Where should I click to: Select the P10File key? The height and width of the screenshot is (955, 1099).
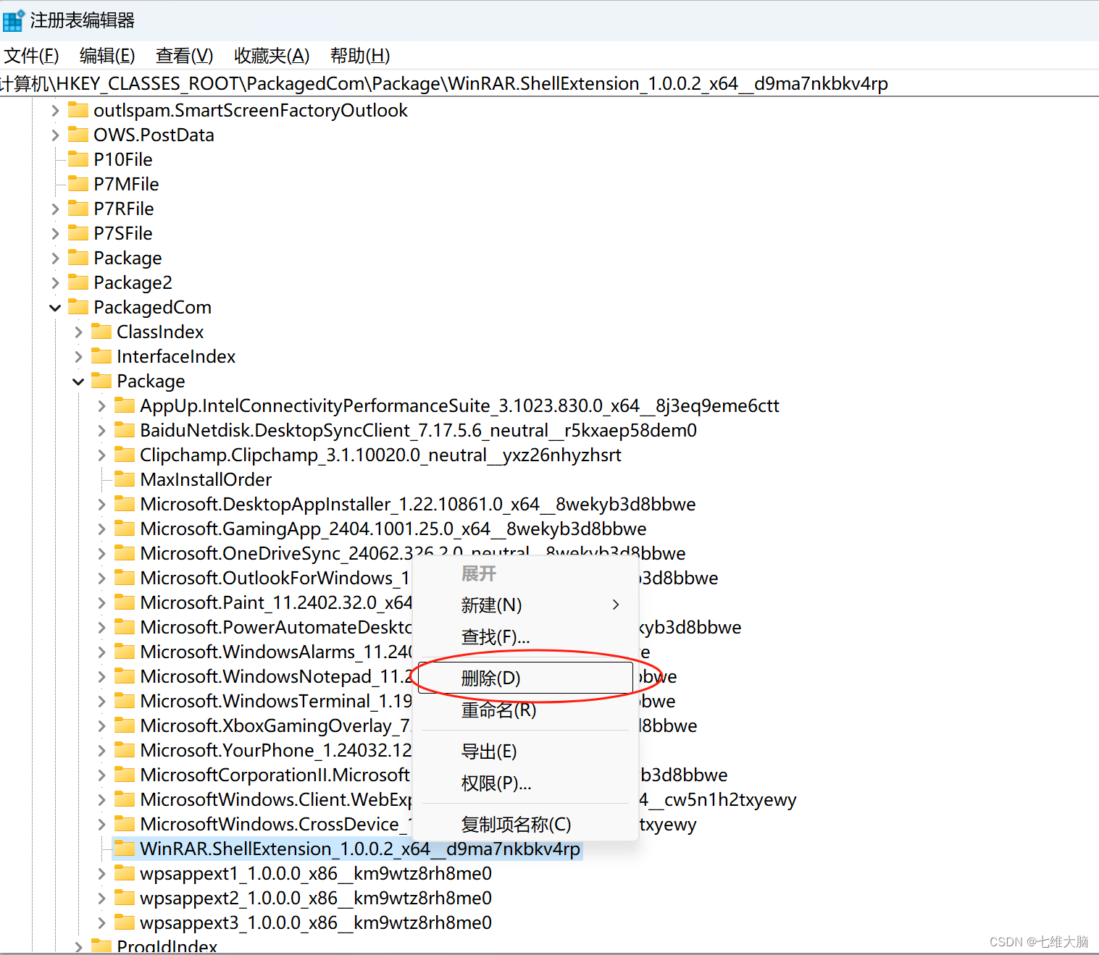point(123,159)
